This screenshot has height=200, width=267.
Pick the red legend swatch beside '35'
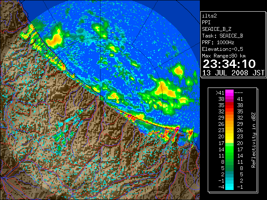click(x=229, y=105)
